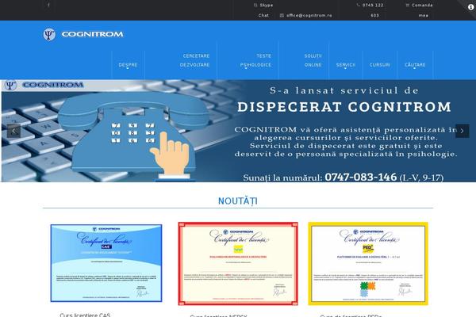Screen dimensions: 476x317
Task: Click the office@cognitrom.ro email link
Action: (306, 15)
